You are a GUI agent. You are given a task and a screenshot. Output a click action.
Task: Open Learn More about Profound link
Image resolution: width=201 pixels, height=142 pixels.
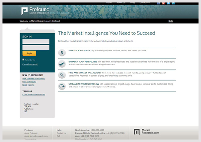click(34, 95)
